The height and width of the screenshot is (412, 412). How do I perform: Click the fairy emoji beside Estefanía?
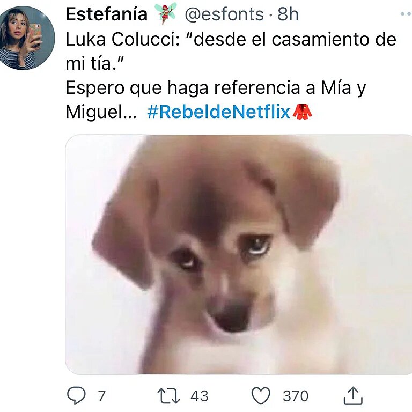[165, 13]
